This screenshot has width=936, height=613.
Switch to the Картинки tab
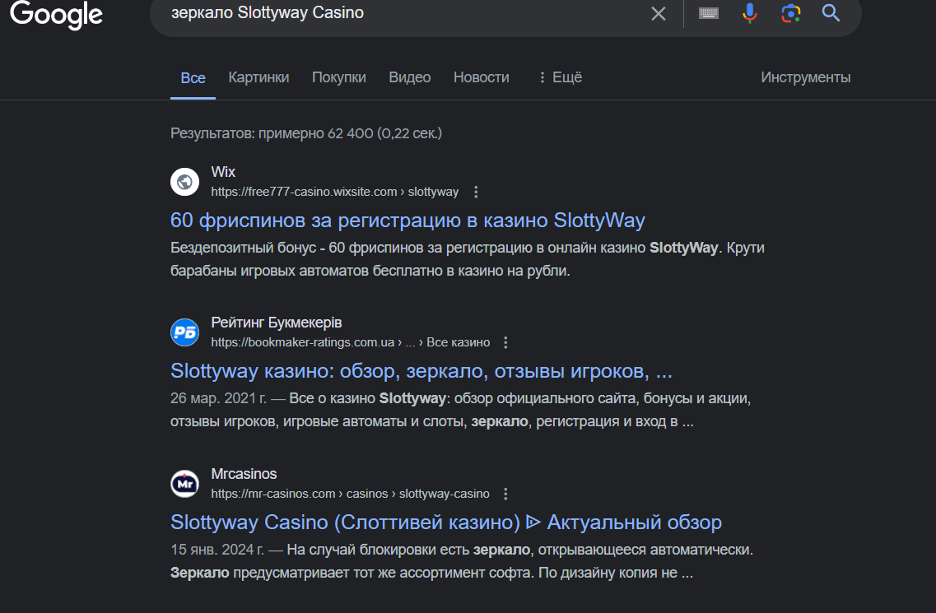pos(258,77)
